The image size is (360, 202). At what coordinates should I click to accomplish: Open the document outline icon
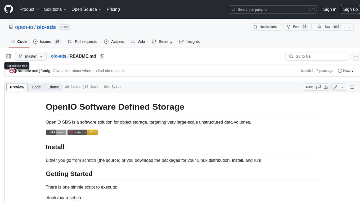[x=352, y=87]
